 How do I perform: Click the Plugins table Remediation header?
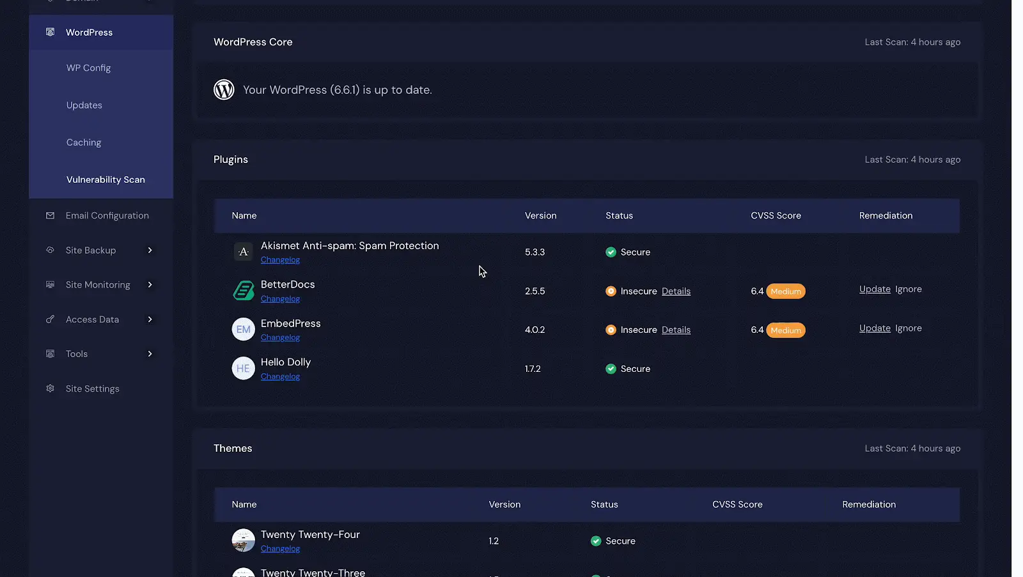pyautogui.click(x=886, y=215)
